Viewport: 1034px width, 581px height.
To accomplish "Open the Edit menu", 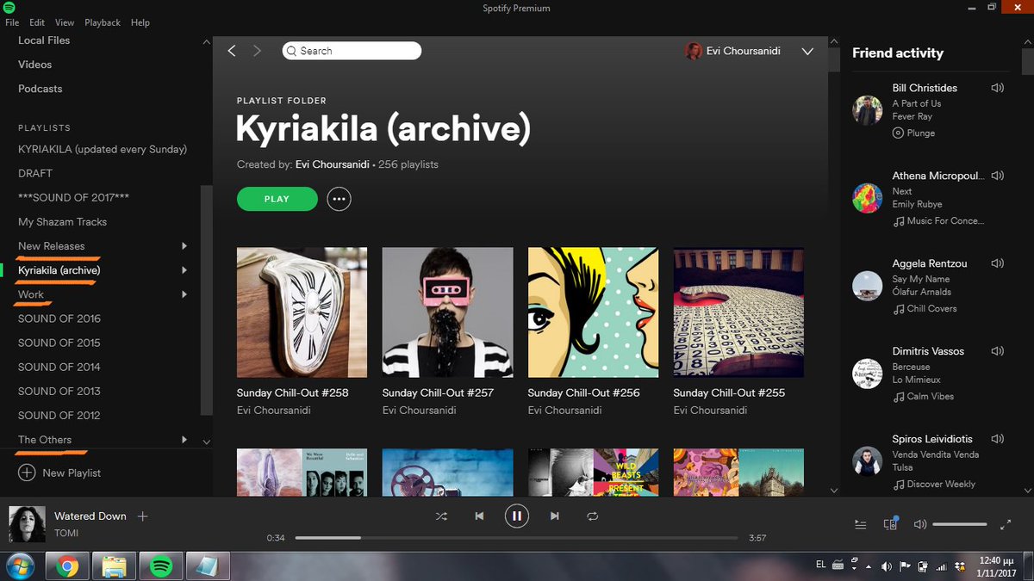I will [x=37, y=22].
